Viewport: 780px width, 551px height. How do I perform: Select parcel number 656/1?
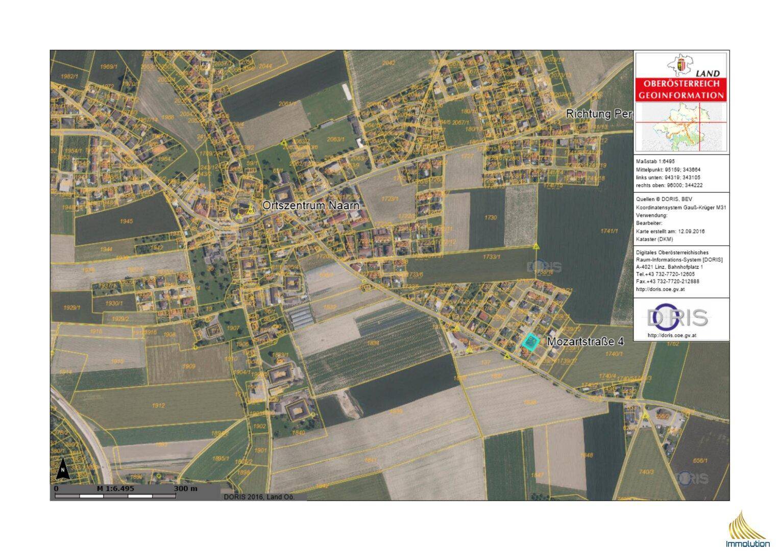click(700, 460)
